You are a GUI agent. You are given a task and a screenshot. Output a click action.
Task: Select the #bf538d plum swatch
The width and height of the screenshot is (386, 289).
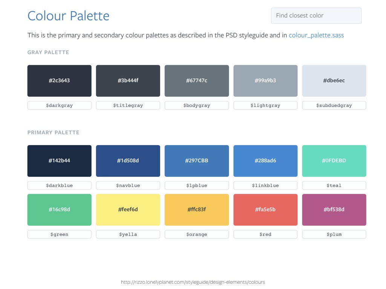point(334,210)
